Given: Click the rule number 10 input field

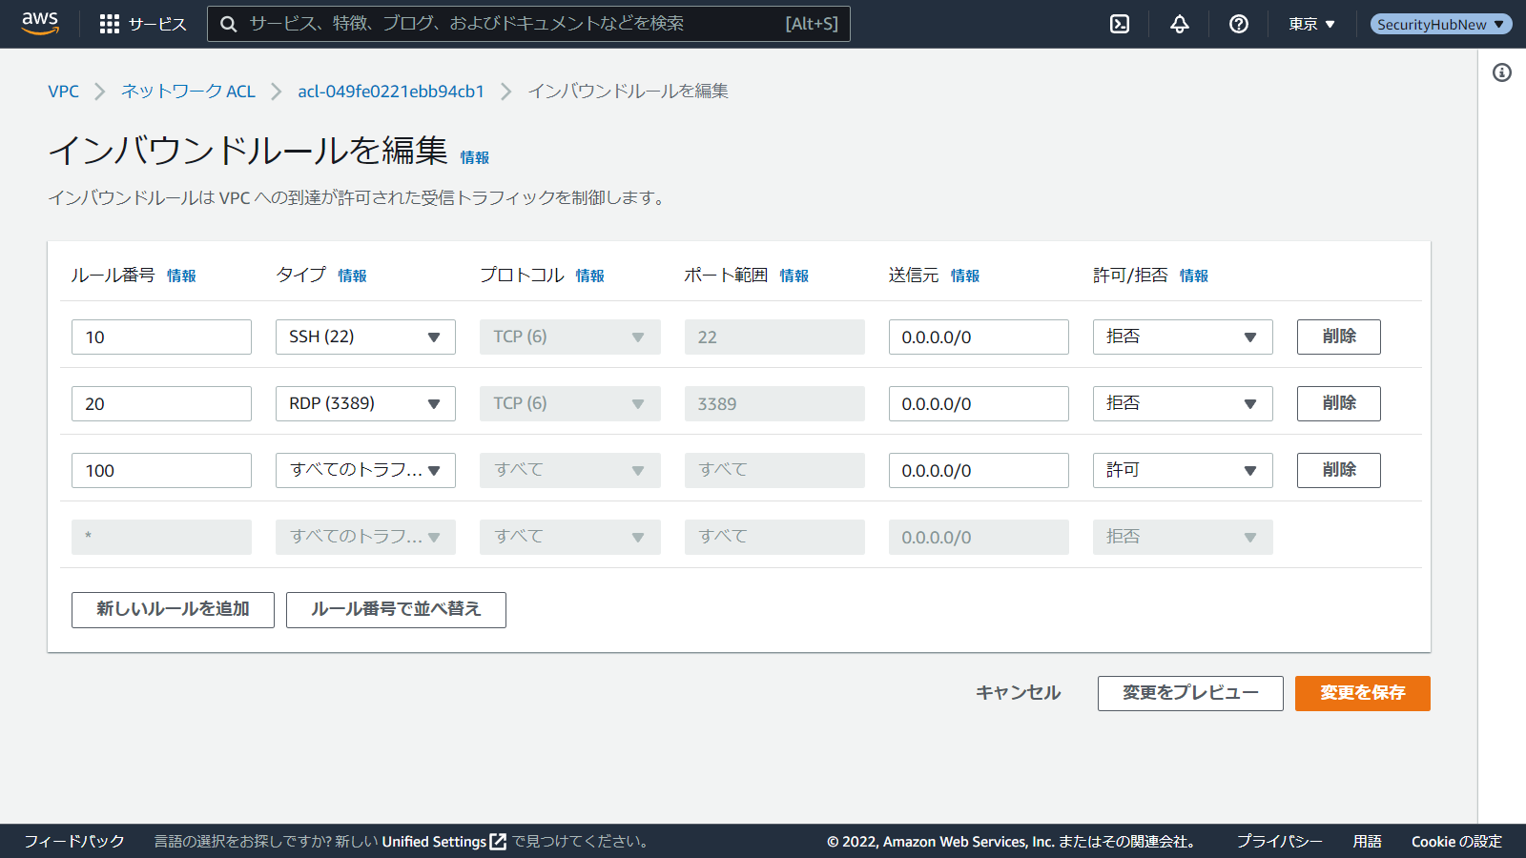Looking at the screenshot, I should tap(161, 337).
